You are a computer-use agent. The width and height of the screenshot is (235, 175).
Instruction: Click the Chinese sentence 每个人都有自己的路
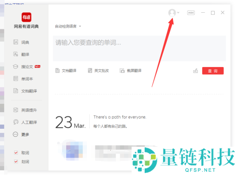coord(110,126)
